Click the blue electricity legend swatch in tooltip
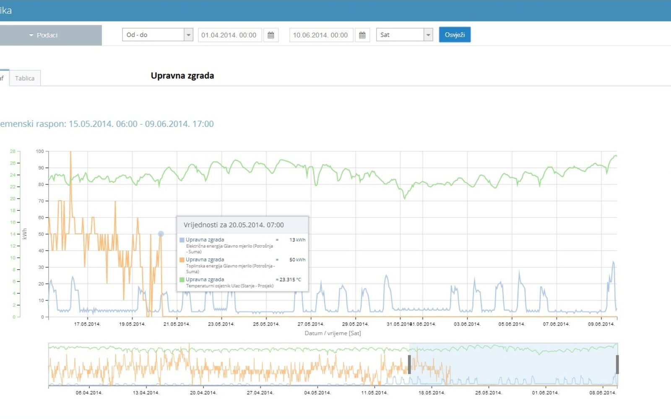 (182, 240)
